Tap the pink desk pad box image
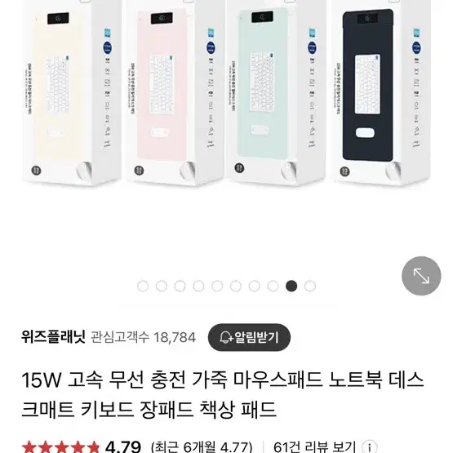The image size is (453, 453). tap(175, 92)
